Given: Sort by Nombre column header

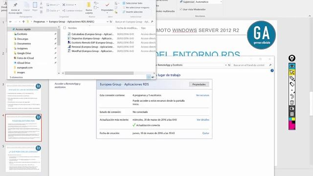Looking at the screenshot, I should 72,28.
